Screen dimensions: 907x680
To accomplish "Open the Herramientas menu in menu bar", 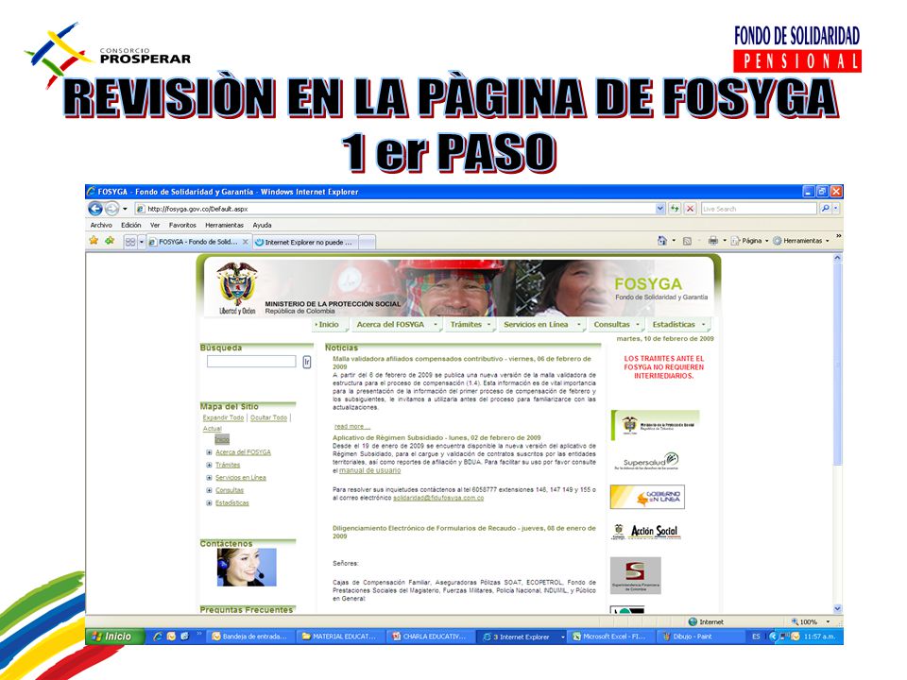I will (x=225, y=225).
